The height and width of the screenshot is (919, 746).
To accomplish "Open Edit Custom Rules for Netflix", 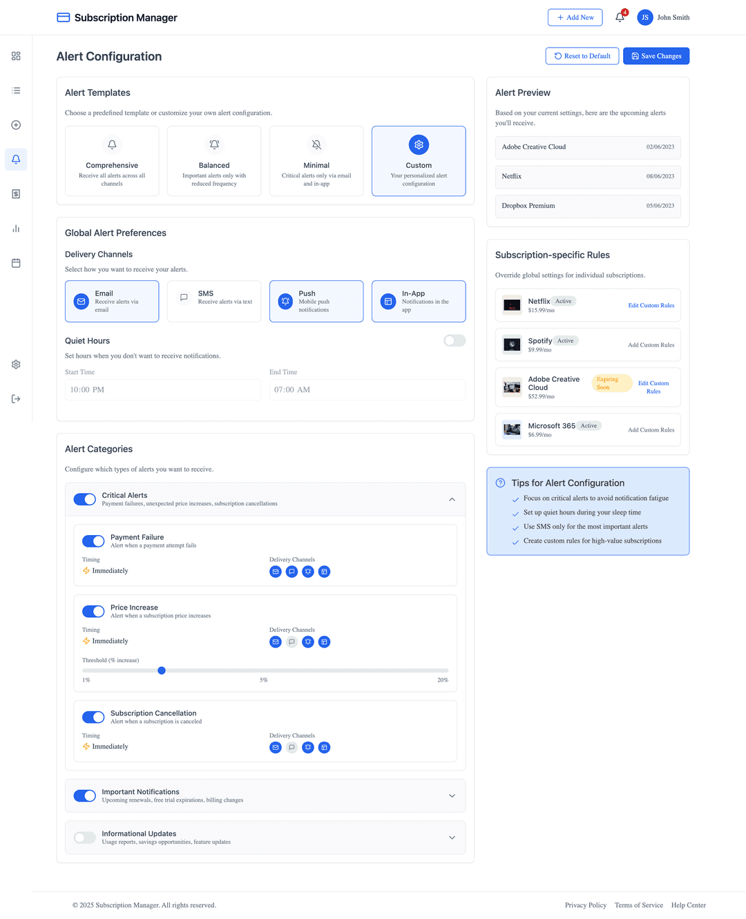I will tap(651, 305).
